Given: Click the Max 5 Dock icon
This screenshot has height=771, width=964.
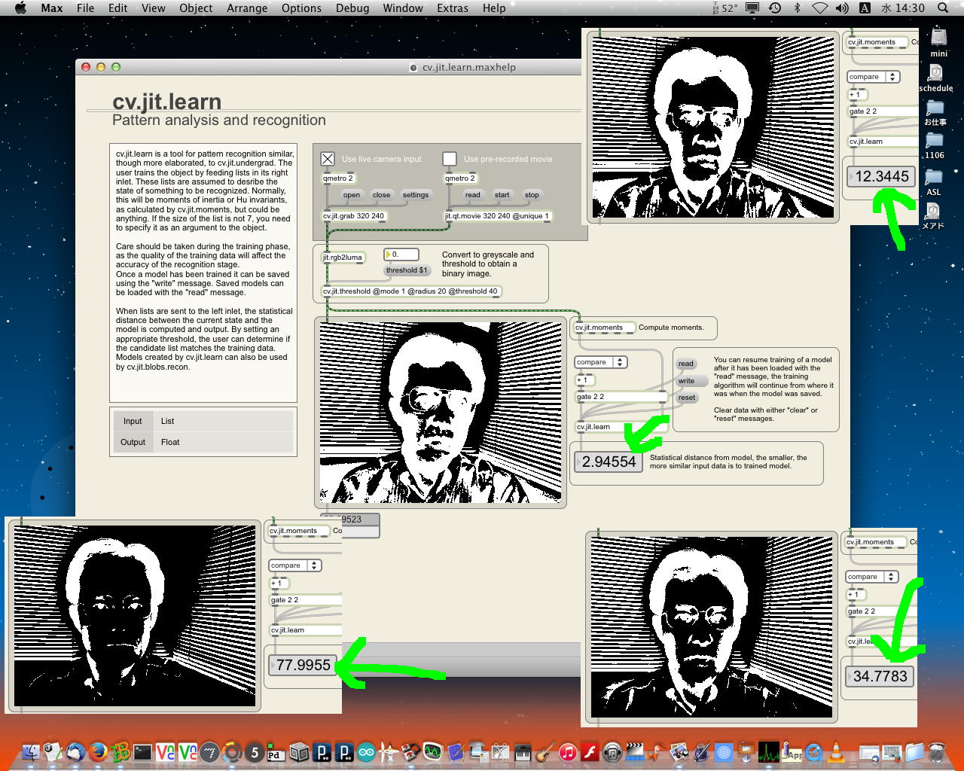Looking at the screenshot, I should click(x=255, y=751).
